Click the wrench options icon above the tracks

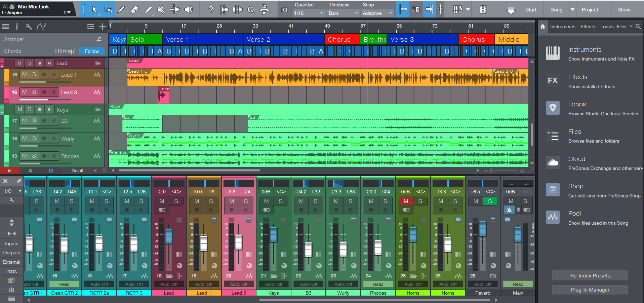29,27
